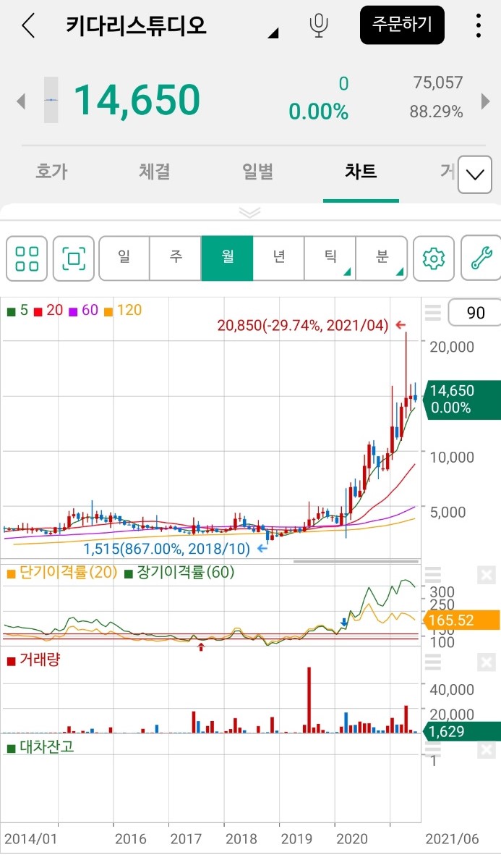Tap the 거래량 panel handle icon

[x=433, y=662]
